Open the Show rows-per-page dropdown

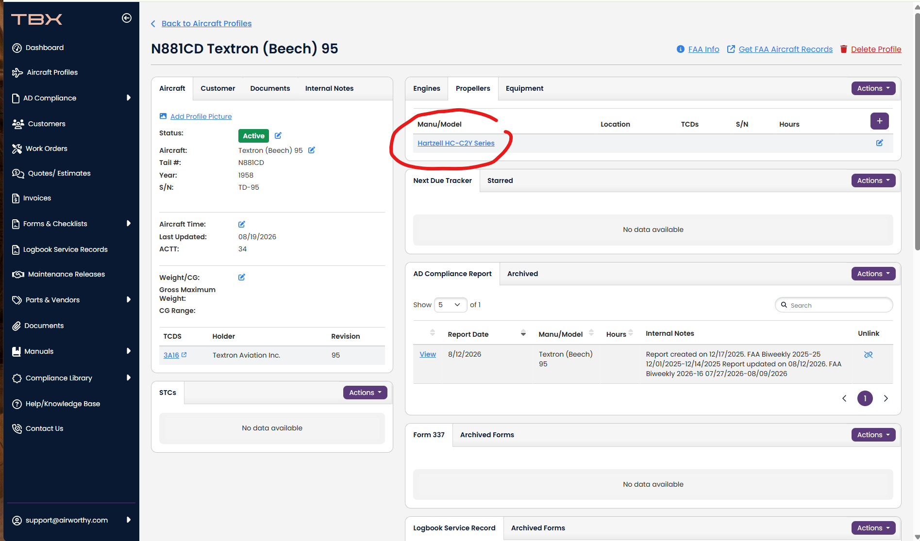(450, 305)
